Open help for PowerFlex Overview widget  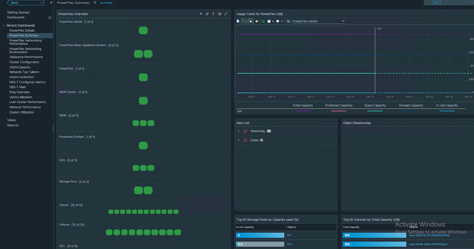click(x=213, y=14)
